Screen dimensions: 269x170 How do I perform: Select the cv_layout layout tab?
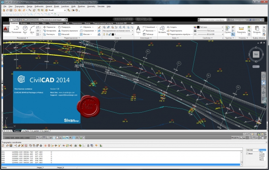(x=45, y=131)
